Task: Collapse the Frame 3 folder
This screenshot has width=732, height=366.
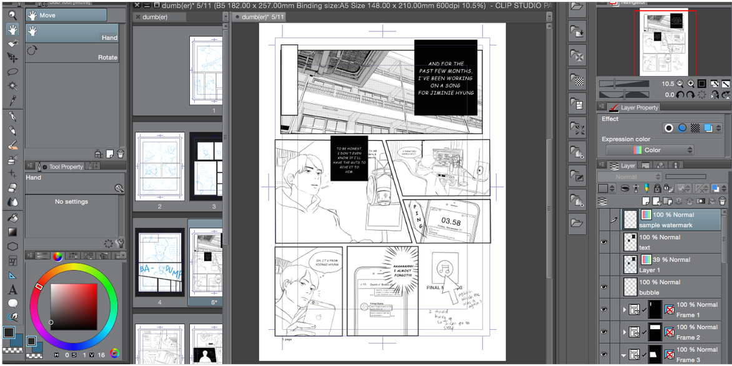Action: tap(624, 355)
